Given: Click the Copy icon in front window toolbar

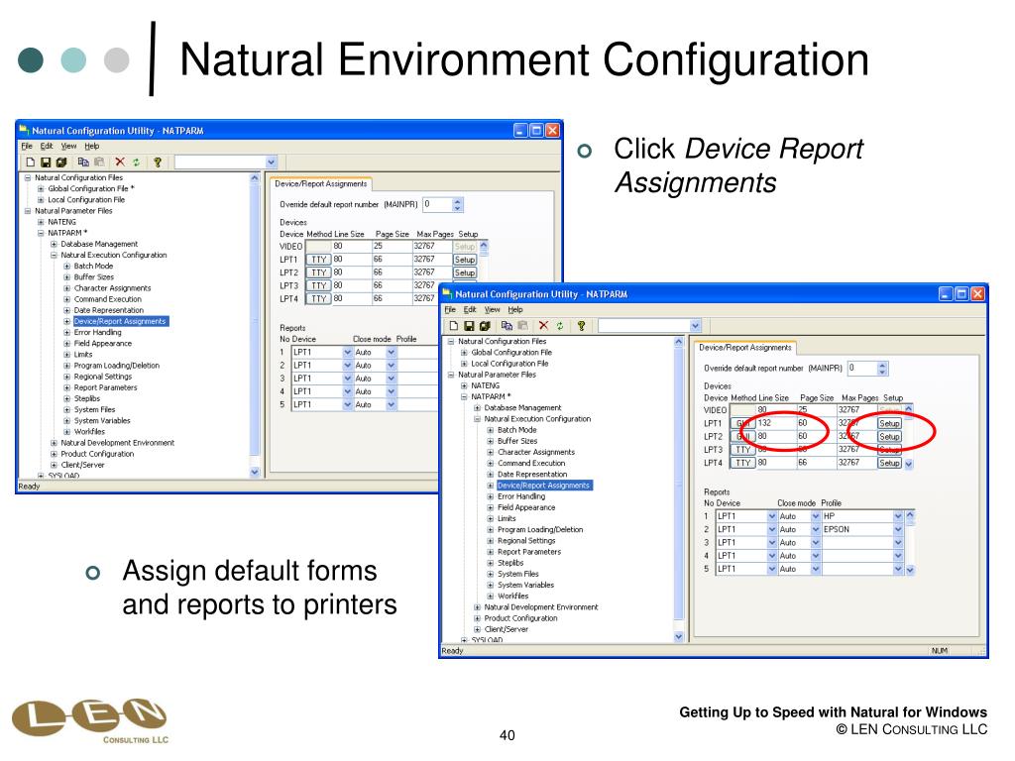Looking at the screenshot, I should (x=507, y=326).
